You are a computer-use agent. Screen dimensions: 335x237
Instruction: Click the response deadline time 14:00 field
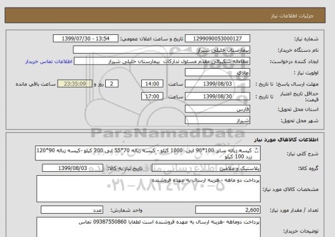pyautogui.click(x=152, y=84)
